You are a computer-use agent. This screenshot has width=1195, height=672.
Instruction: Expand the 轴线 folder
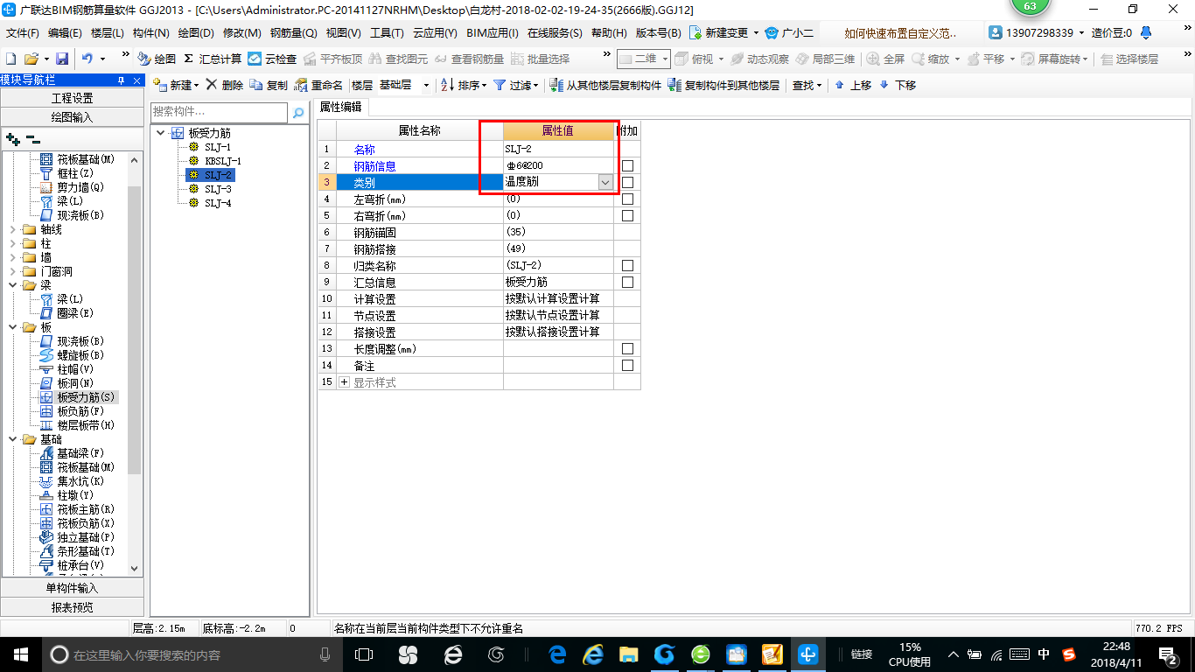(13, 229)
